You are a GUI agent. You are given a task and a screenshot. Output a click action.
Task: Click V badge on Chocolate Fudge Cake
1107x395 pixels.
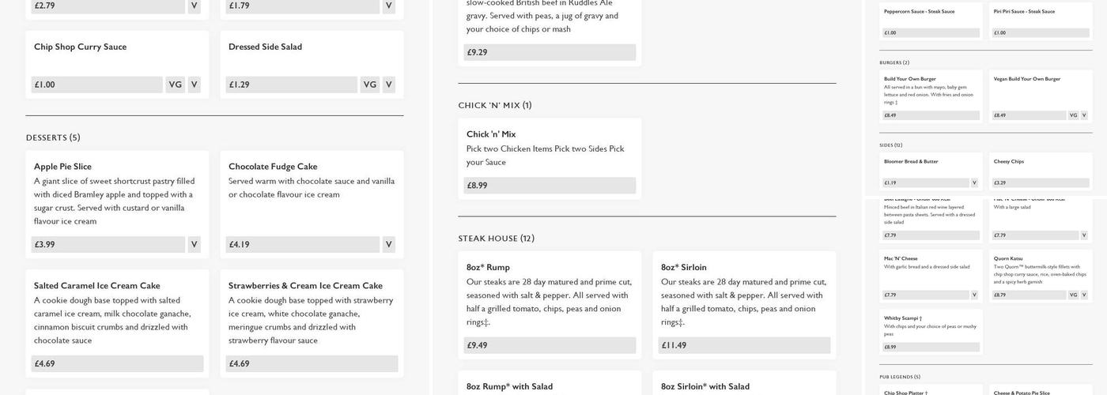pyautogui.click(x=388, y=245)
